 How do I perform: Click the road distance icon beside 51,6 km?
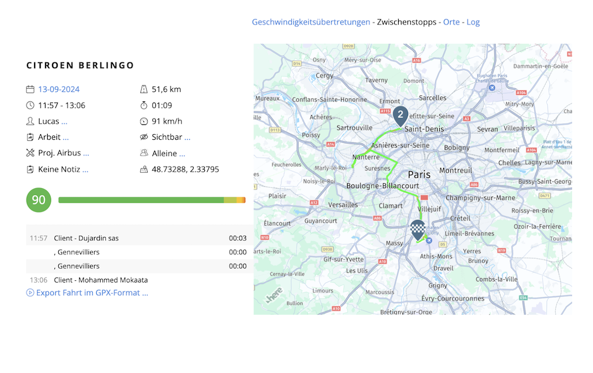[x=144, y=89]
